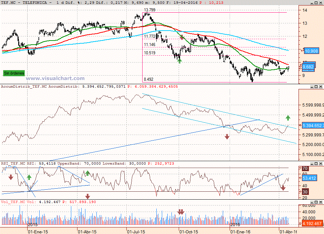Close the AccumDistrib indicator panel

321,87
